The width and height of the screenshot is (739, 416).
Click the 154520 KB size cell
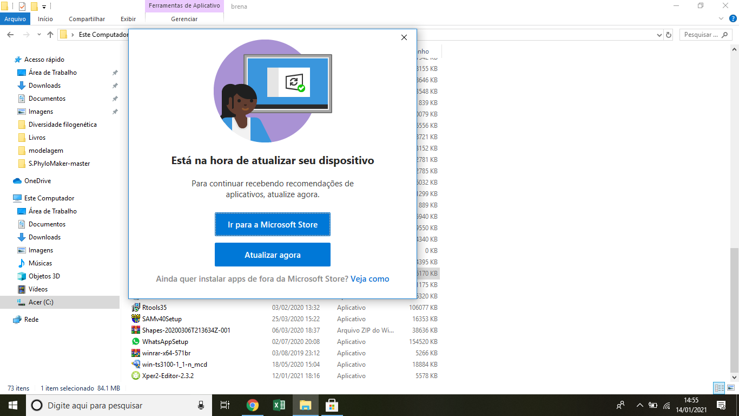click(423, 342)
